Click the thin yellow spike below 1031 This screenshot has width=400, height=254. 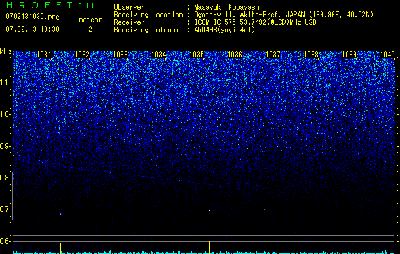tap(60, 248)
